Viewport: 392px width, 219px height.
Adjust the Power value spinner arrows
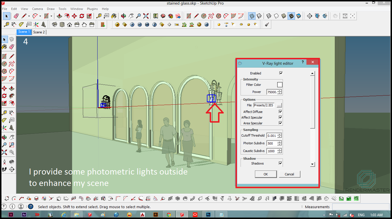(280, 92)
